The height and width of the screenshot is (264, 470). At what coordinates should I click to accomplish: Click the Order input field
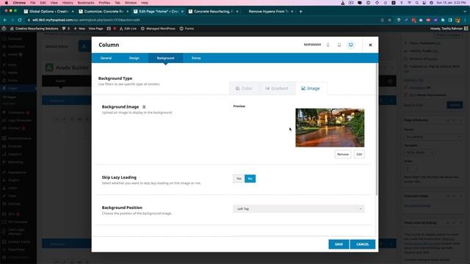click(410, 169)
